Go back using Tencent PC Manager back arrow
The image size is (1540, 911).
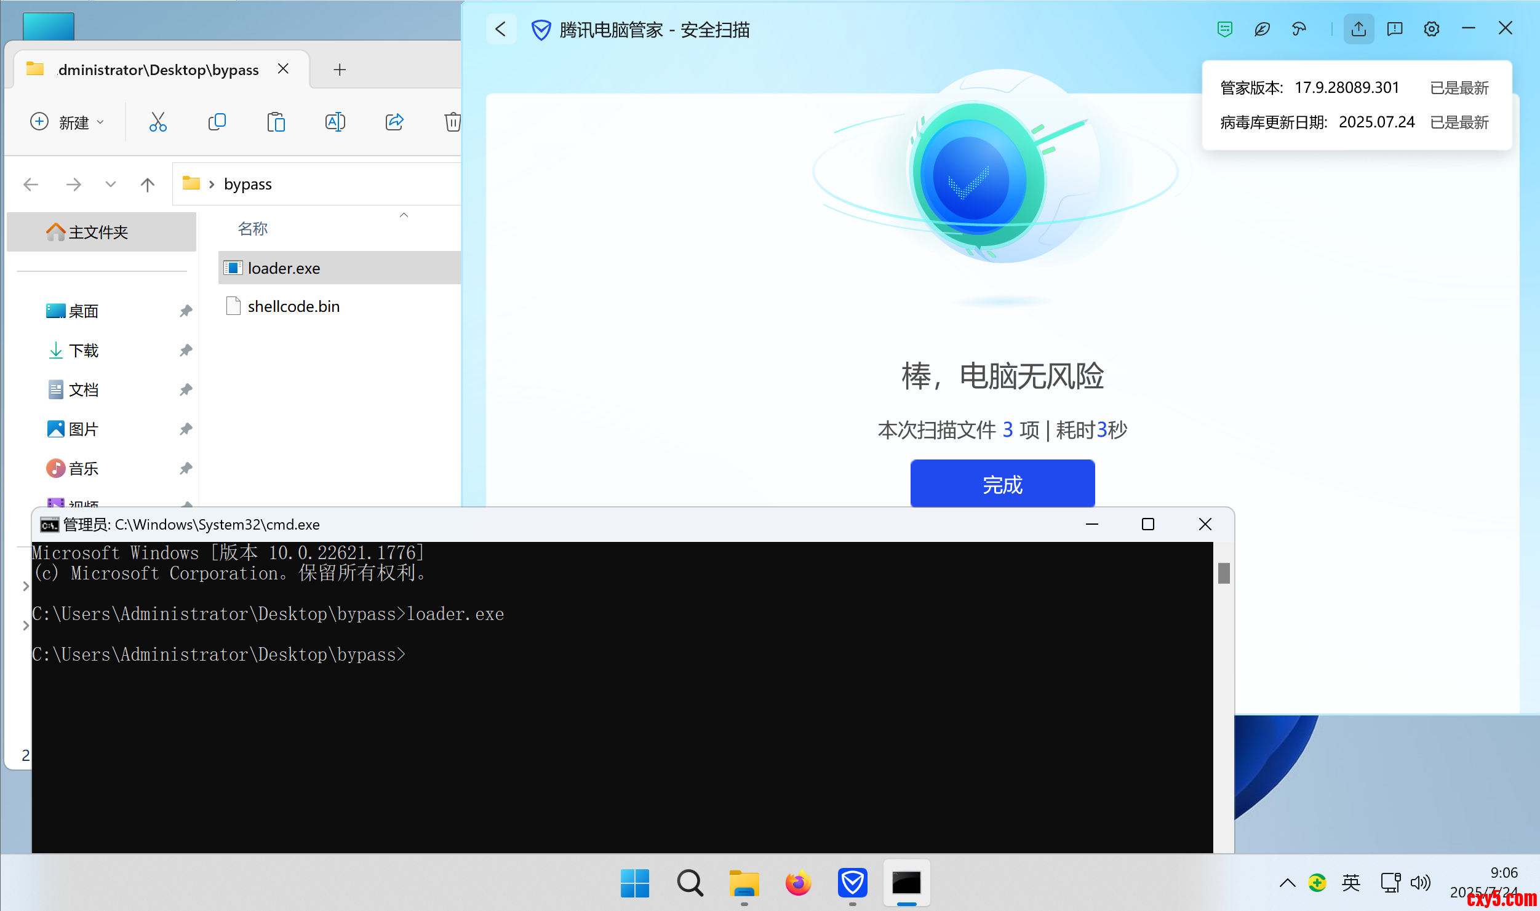click(501, 29)
